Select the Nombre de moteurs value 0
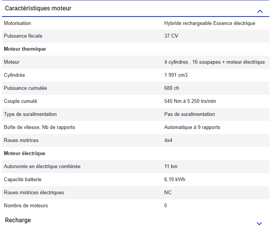The width and height of the screenshot is (270, 228). pyautogui.click(x=165, y=206)
